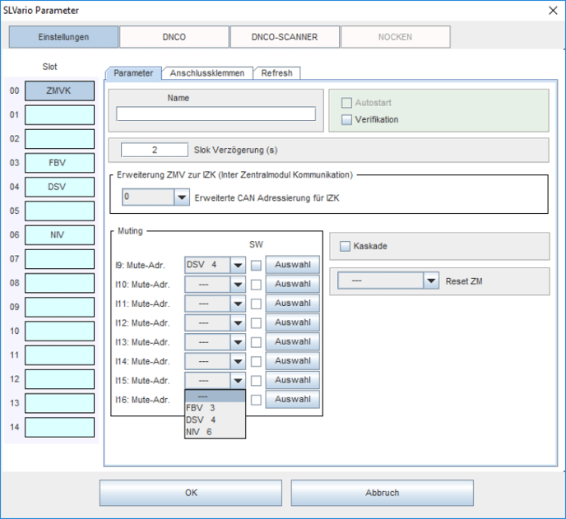Screen dimensions: 566x519
Task: Expand the Reset ZM dropdown
Action: [x=431, y=280]
